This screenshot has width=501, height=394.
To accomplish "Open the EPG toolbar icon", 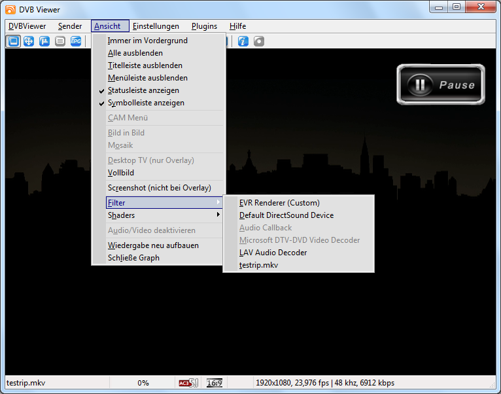I will pos(76,41).
